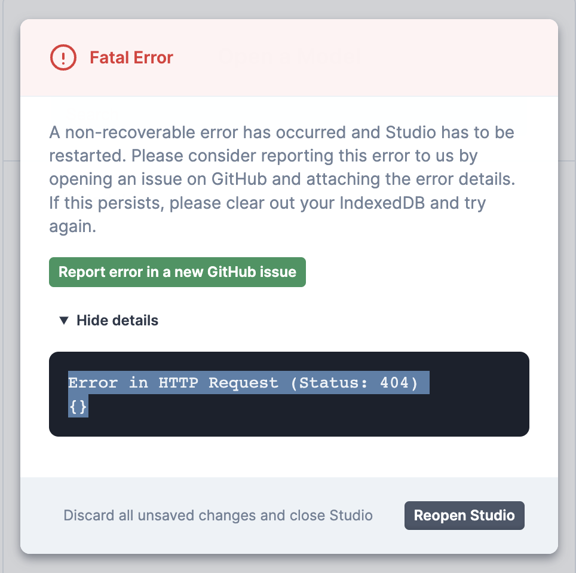
Task: Click the Hide details label
Action: point(117,320)
